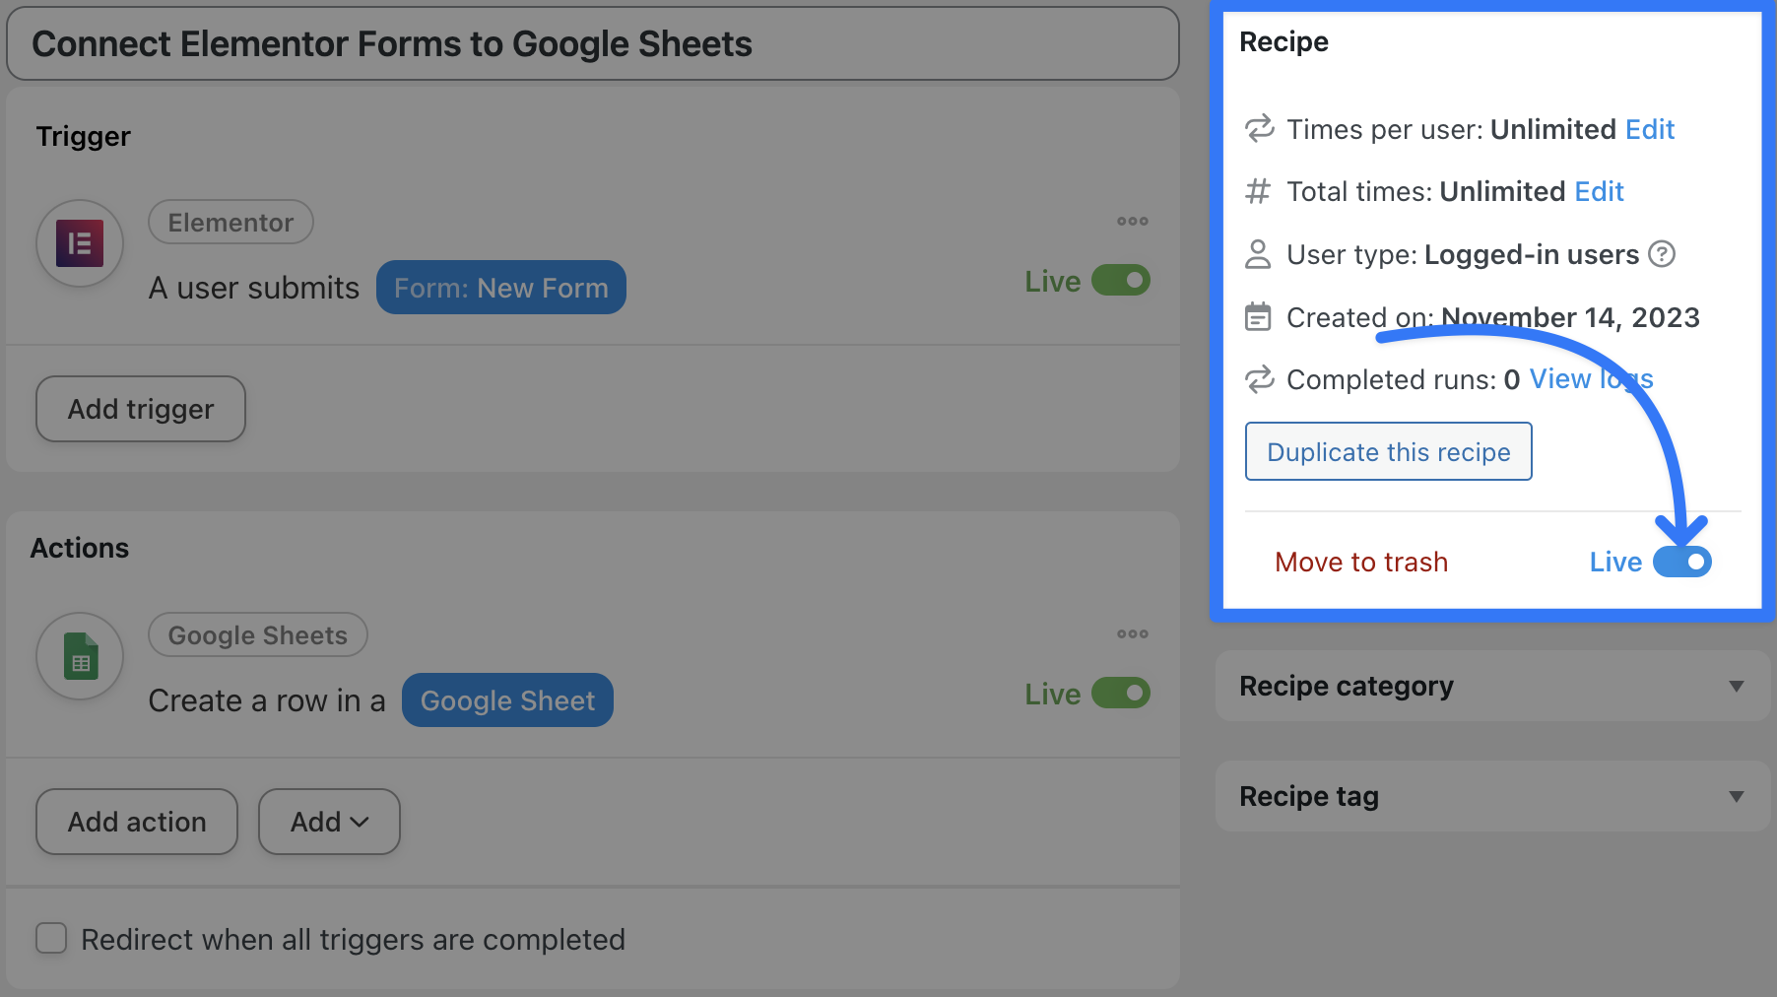
Task: Expand the Recipe tag panel
Action: (1493, 796)
